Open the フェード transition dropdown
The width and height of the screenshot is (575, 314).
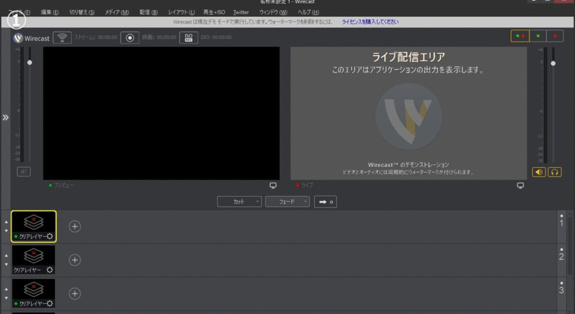(x=287, y=201)
